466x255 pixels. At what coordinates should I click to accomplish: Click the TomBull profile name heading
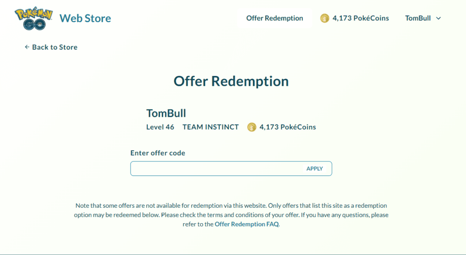pos(166,113)
